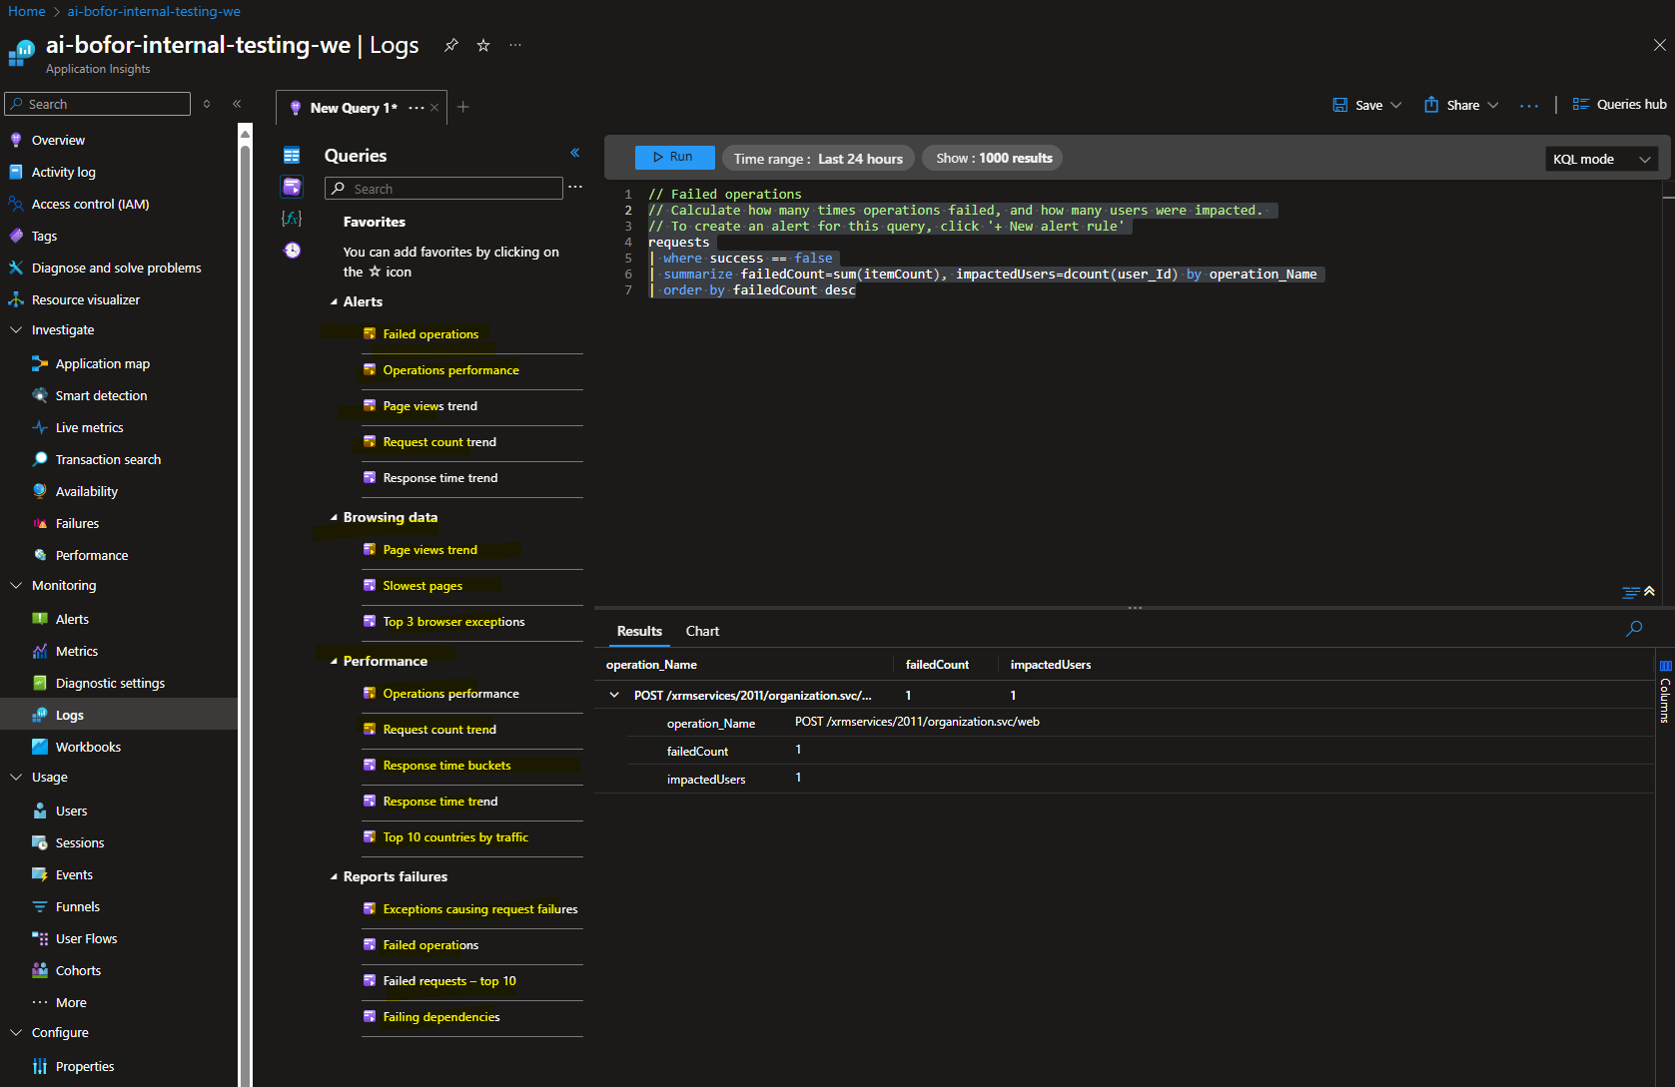The image size is (1675, 1087).
Task: Open the more options ellipsis beside the title
Action: coord(515,45)
